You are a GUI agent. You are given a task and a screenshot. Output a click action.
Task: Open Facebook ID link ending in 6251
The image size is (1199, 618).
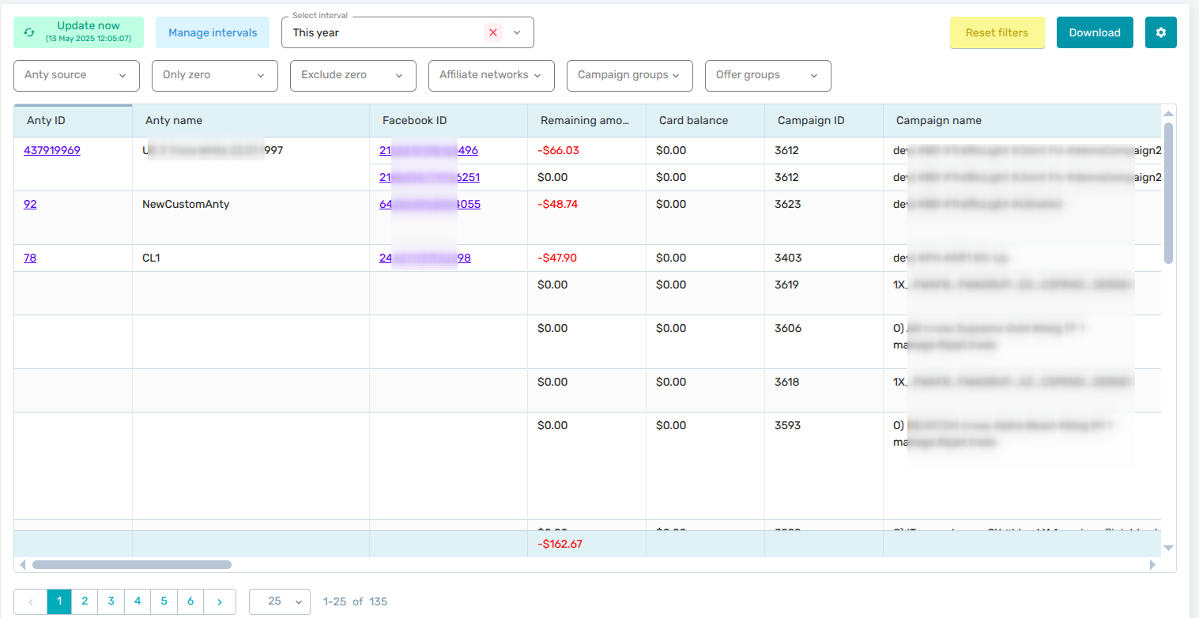(429, 177)
